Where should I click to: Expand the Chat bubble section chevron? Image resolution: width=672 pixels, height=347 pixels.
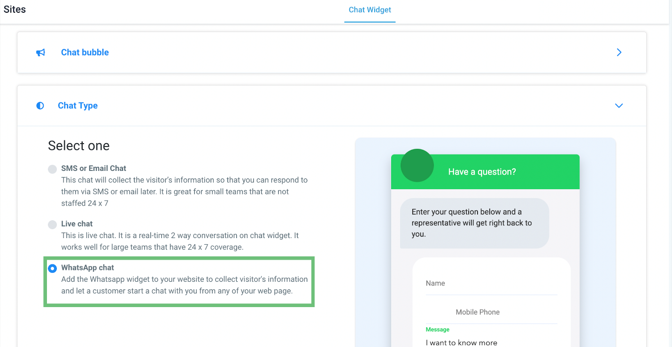tap(619, 53)
